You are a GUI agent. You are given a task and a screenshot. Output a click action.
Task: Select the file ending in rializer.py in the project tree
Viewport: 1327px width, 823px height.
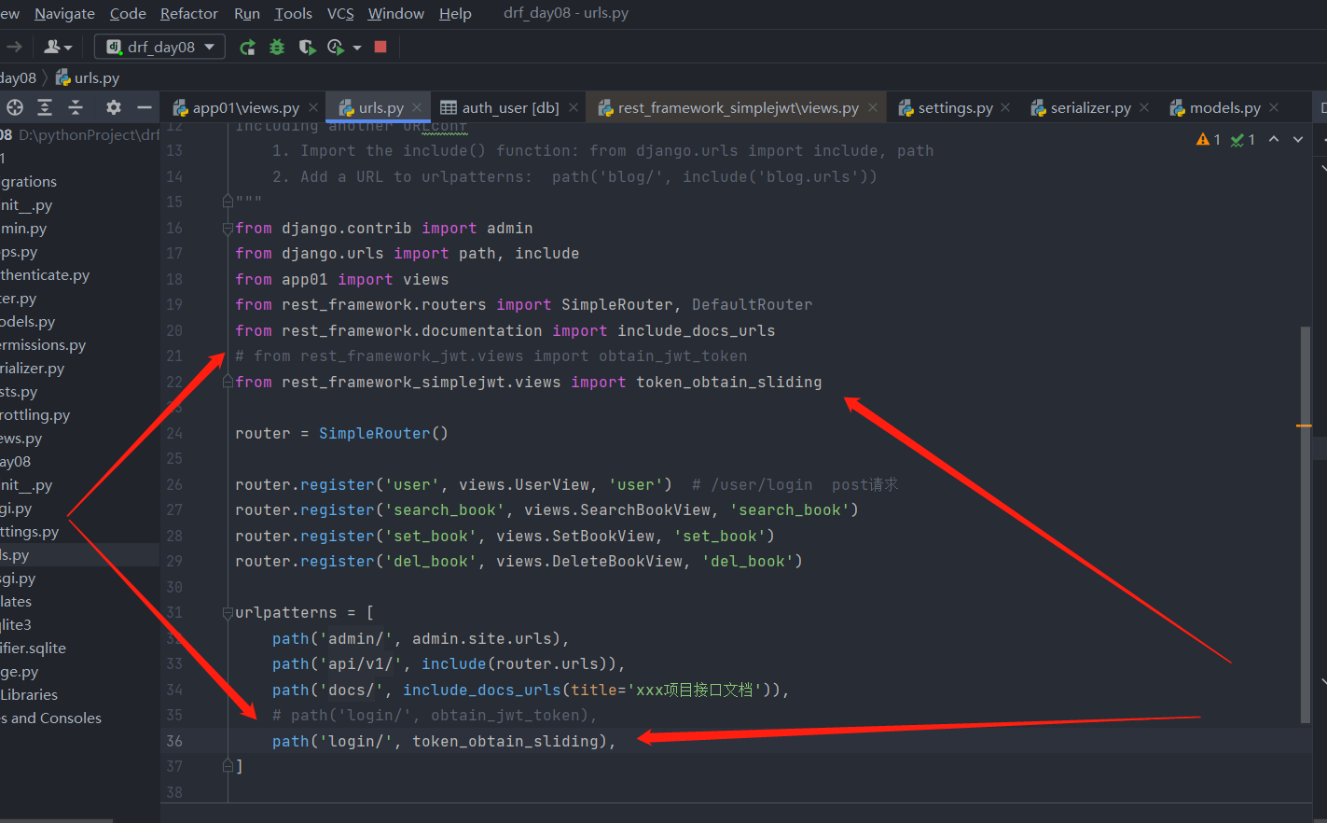click(33, 369)
